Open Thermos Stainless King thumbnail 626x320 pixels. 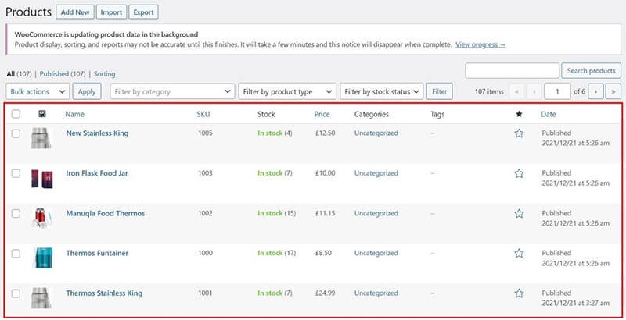[41, 298]
